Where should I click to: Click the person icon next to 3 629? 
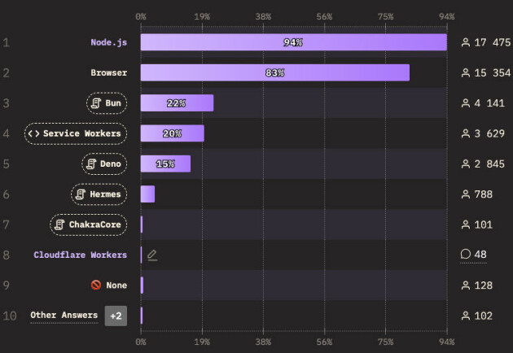click(x=466, y=133)
